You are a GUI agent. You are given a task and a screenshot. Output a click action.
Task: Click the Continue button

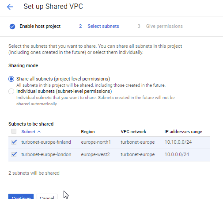21,196
